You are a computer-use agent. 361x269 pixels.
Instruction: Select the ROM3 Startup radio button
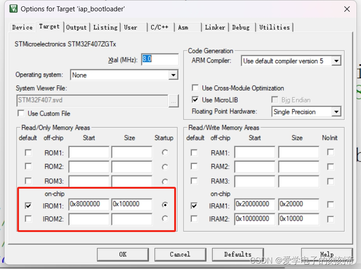point(165,181)
